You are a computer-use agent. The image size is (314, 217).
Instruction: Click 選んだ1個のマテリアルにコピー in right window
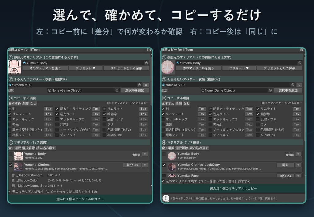pyautogui.click(x=233, y=188)
